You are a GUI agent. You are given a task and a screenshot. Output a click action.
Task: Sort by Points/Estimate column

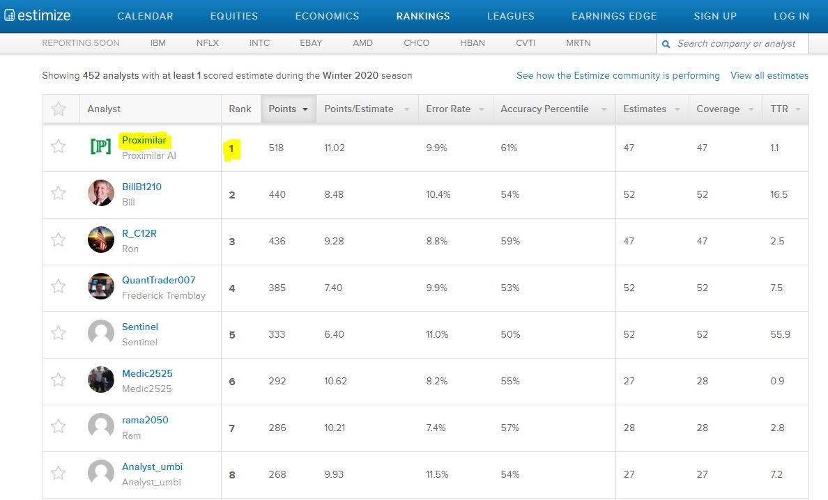tap(367, 109)
